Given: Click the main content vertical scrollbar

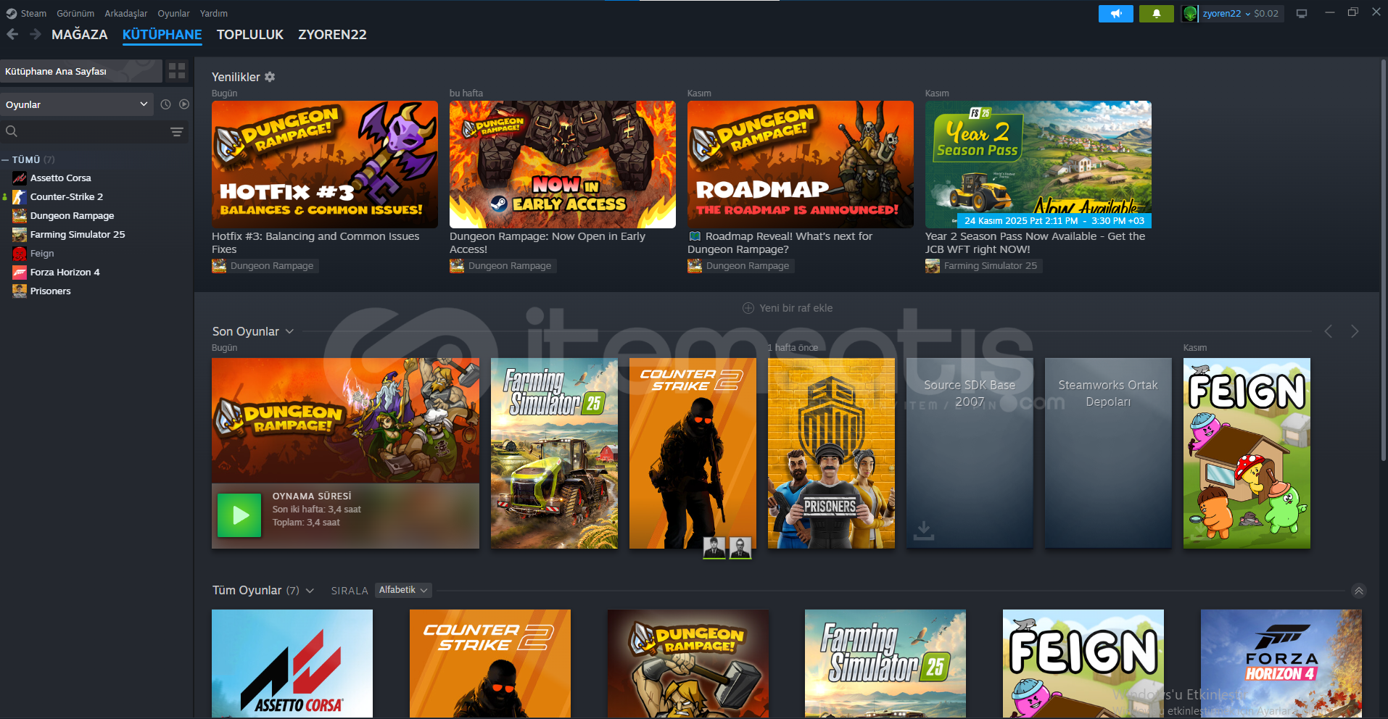Looking at the screenshot, I should [1383, 261].
